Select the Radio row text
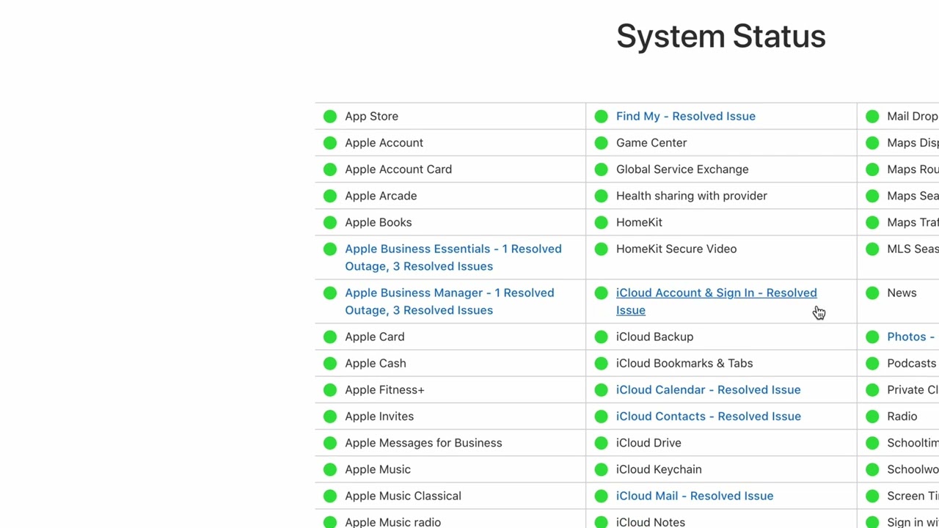 [902, 416]
